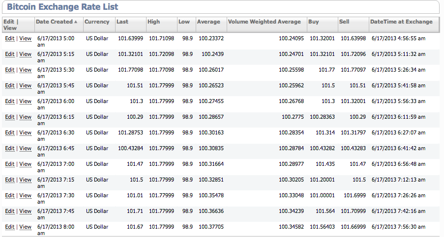444x237 pixels.
Task: Select Last value 101.77098 in 5:30 row
Action: pos(130,70)
